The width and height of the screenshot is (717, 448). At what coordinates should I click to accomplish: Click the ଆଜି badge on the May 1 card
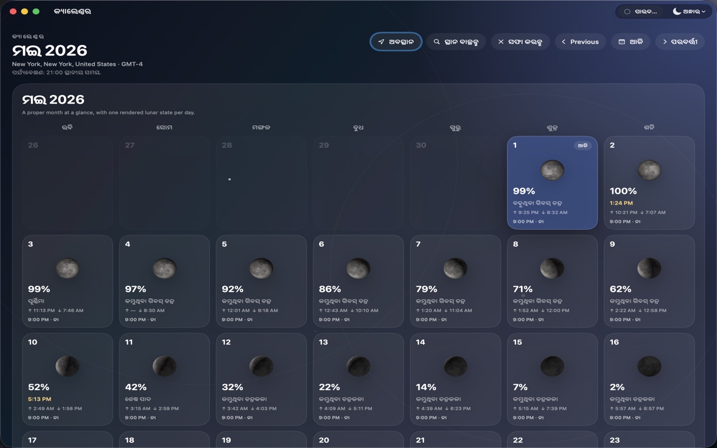(x=583, y=146)
